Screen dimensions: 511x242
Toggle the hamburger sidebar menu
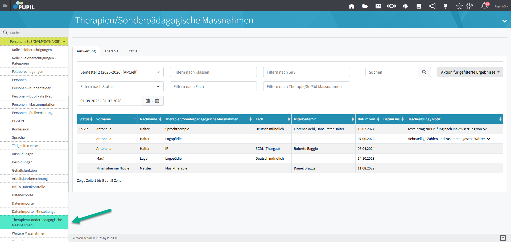pyautogui.click(x=5, y=6)
